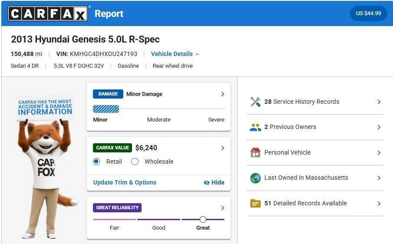
Task: Click the 28 Service History Records text
Action: 302,102
